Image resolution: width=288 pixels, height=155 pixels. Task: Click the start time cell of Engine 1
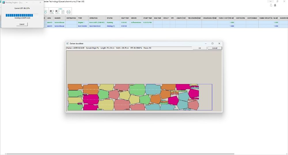(147, 22)
